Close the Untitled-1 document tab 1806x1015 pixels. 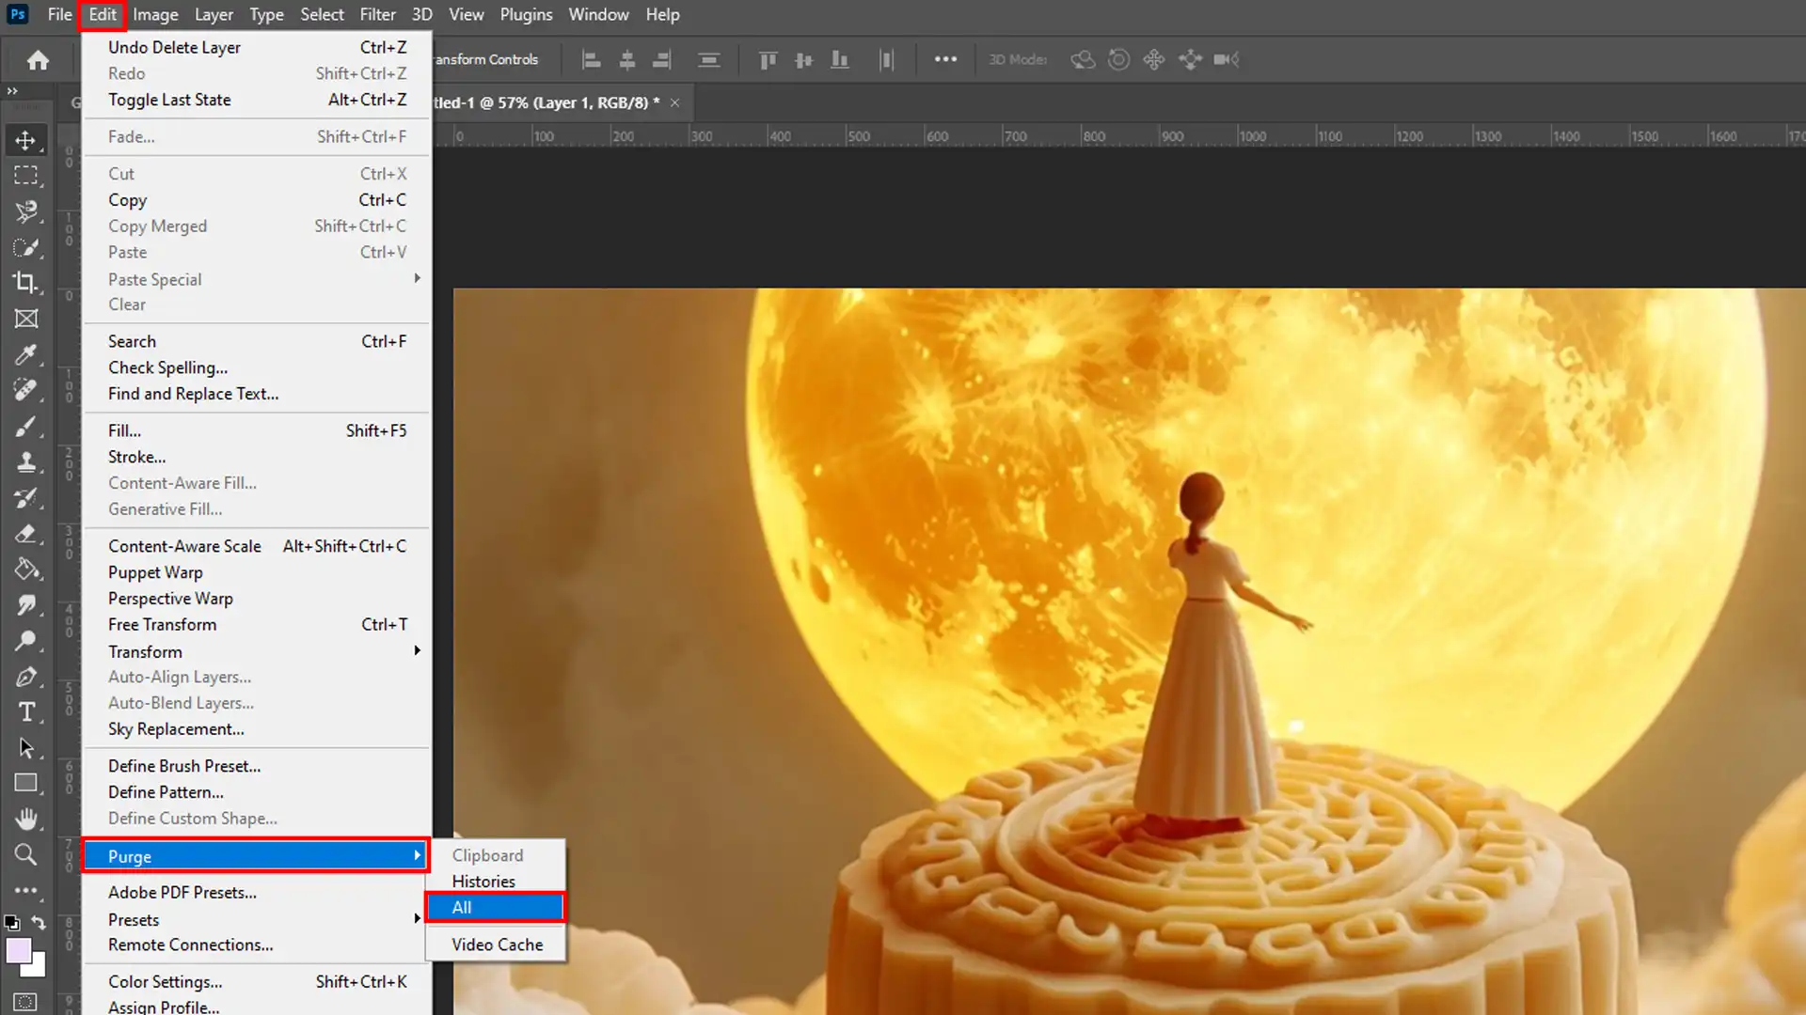click(674, 102)
